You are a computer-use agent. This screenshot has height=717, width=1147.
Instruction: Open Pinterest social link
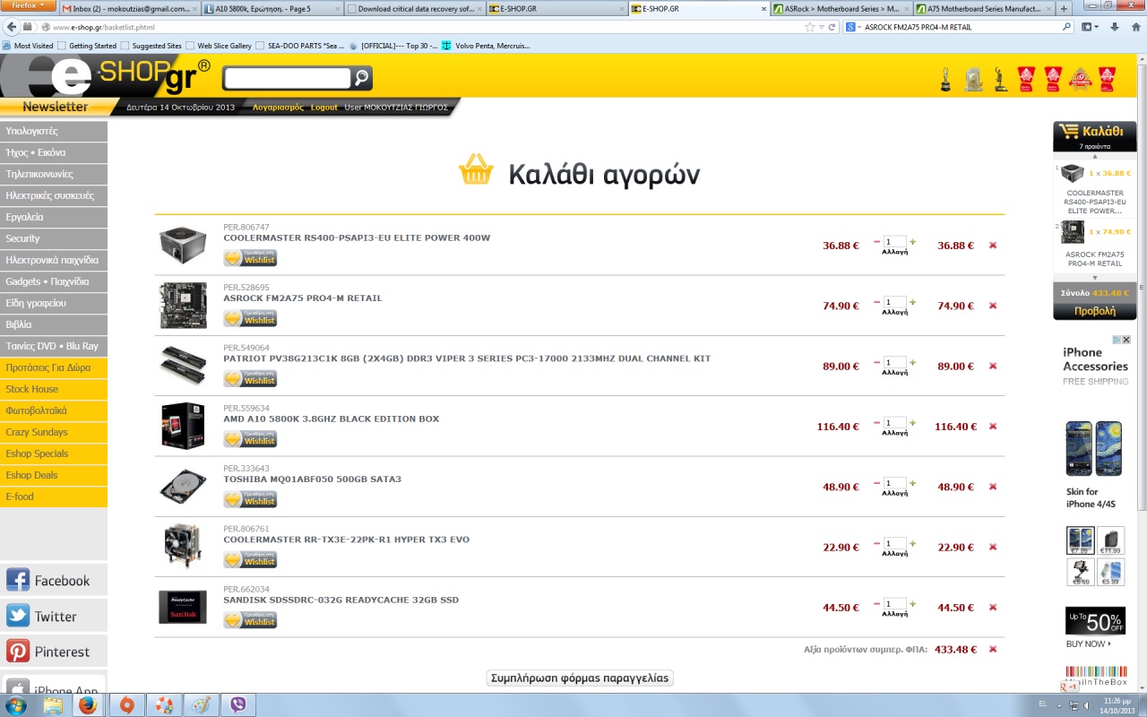[54, 652]
